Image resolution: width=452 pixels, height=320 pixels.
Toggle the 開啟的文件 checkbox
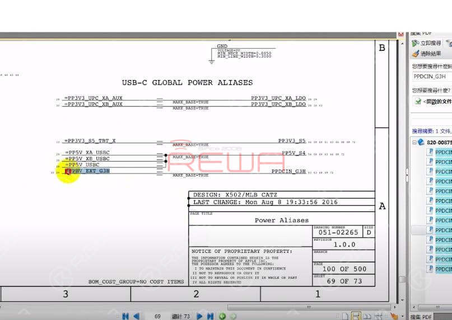(x=418, y=101)
